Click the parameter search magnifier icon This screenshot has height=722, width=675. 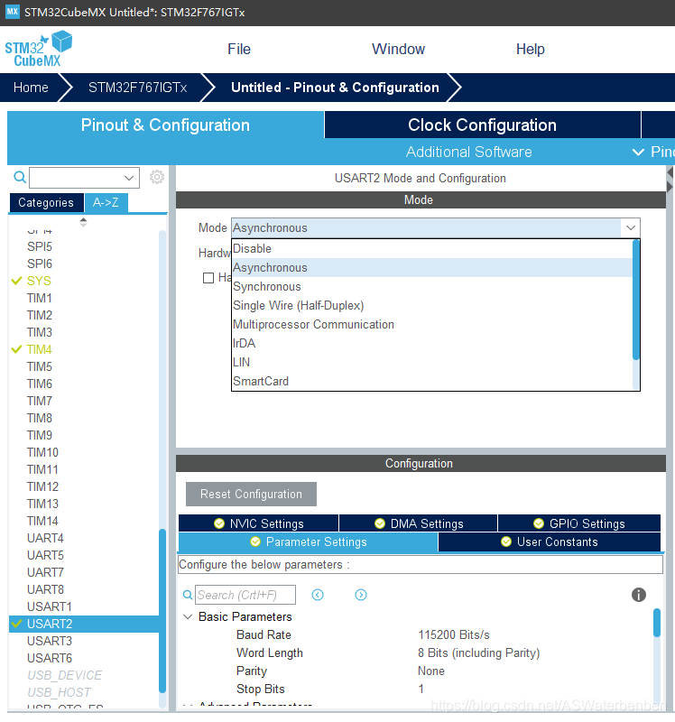(x=188, y=595)
